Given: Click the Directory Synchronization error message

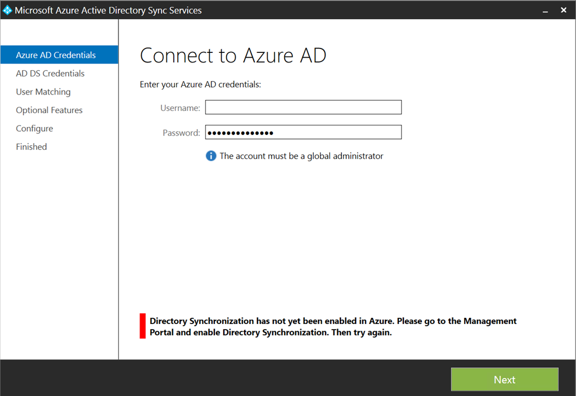Looking at the screenshot, I should coord(333,327).
